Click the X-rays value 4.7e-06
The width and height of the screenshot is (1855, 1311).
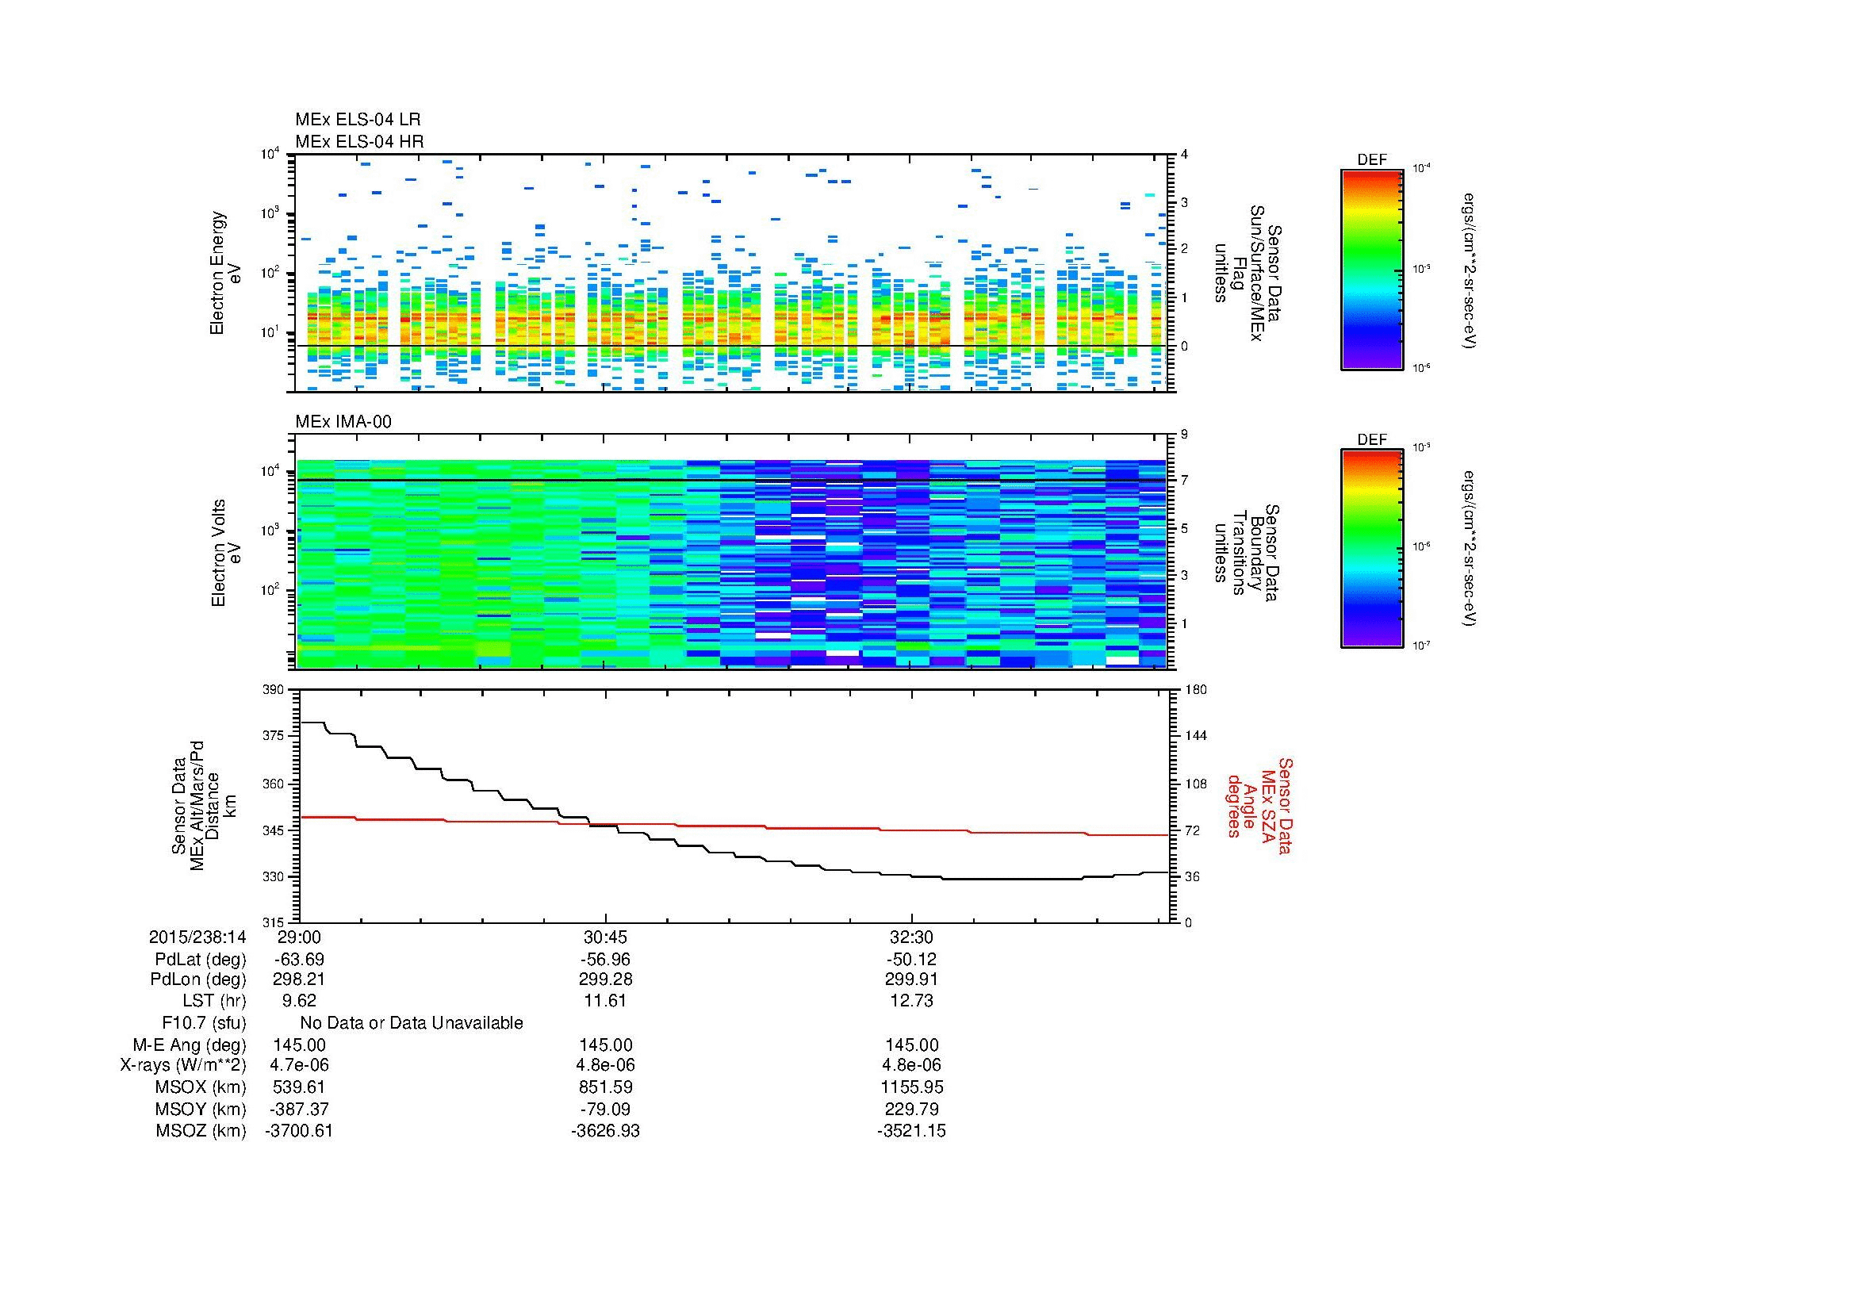pos(299,1065)
